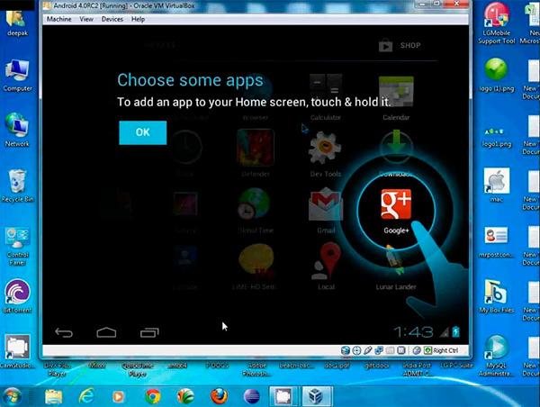Select the Recycle Bin desktop icon
The image size is (540, 407).
17,186
